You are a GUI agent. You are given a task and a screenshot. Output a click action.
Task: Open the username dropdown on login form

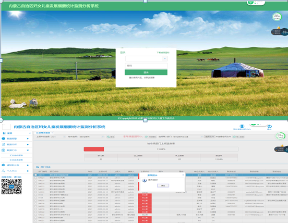coord(165,58)
